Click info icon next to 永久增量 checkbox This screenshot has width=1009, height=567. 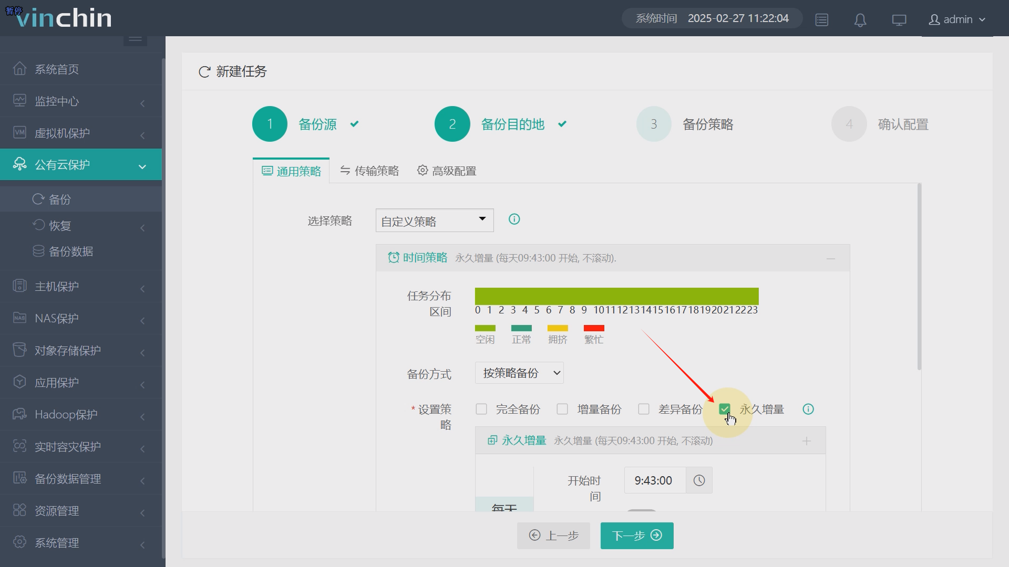pyautogui.click(x=808, y=409)
